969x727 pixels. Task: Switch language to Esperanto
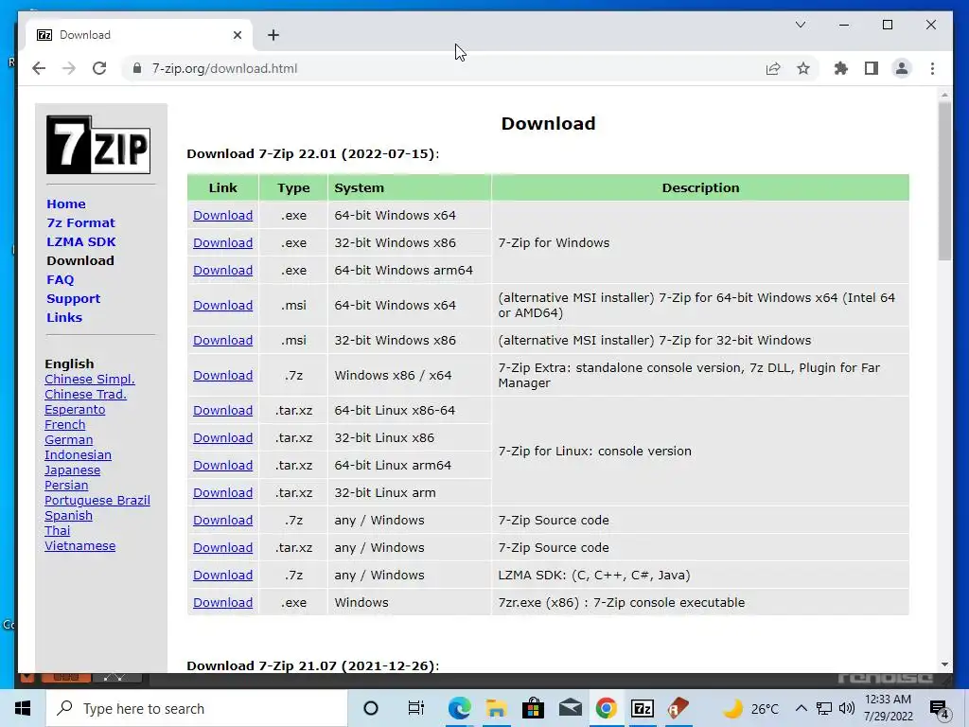click(75, 410)
